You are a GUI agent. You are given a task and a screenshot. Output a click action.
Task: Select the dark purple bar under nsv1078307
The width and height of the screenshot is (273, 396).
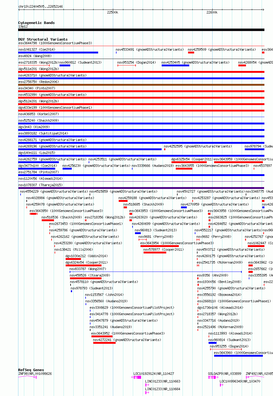(x=141, y=188)
